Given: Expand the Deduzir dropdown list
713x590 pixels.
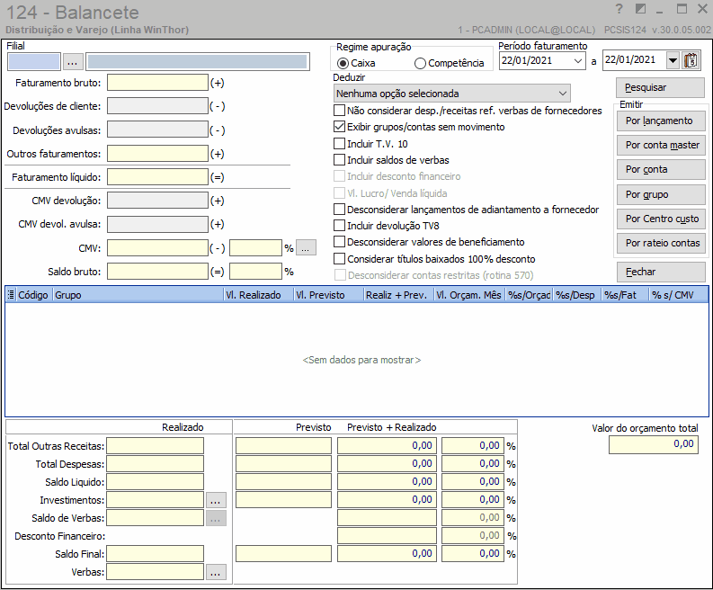Looking at the screenshot, I should point(563,94).
